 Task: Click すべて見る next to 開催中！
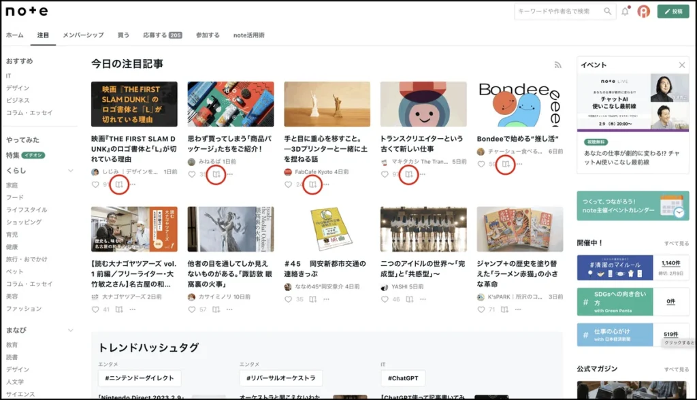677,244
